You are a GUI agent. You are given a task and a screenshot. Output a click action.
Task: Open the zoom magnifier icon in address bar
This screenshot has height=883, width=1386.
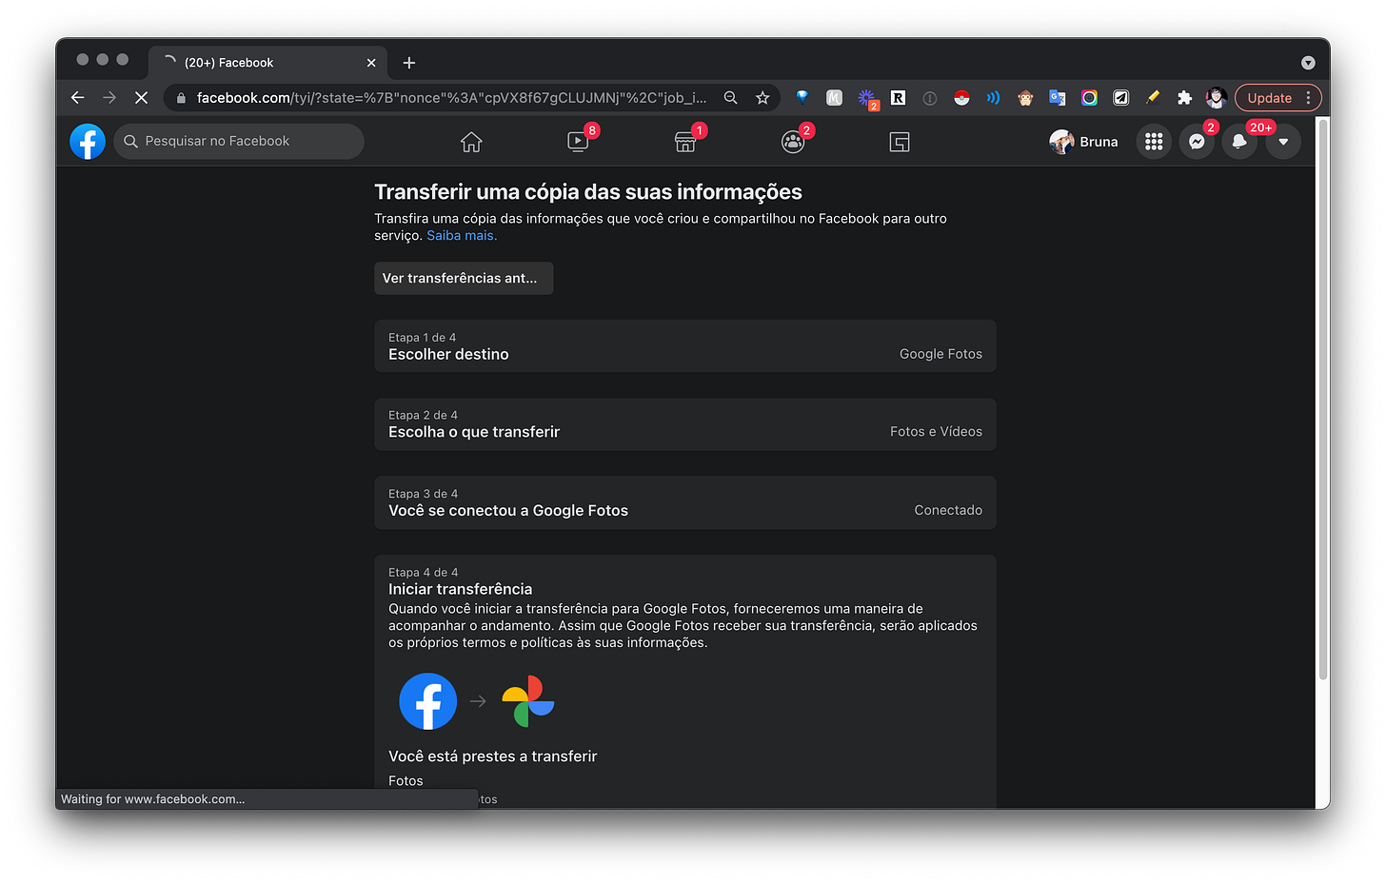[x=731, y=97]
